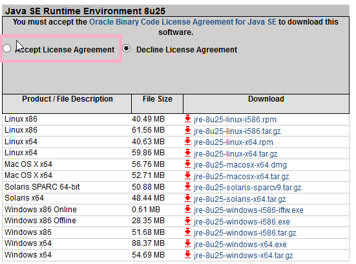Download jre-8u25-windows-i586-iftw.exe link

(249, 210)
